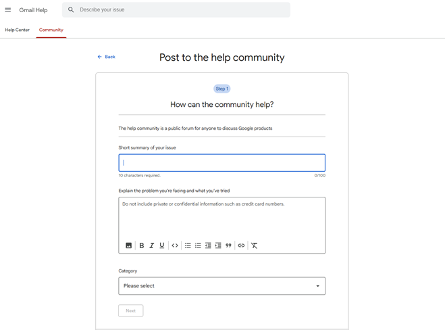Click the 'Short summary of your issue' label

point(147,148)
